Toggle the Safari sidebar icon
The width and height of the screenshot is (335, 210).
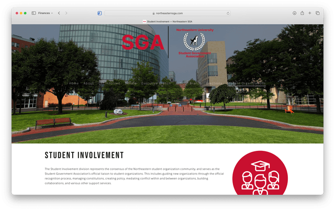coord(33,13)
